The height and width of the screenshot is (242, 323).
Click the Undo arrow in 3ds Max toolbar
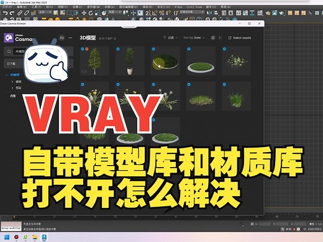coord(5,13)
